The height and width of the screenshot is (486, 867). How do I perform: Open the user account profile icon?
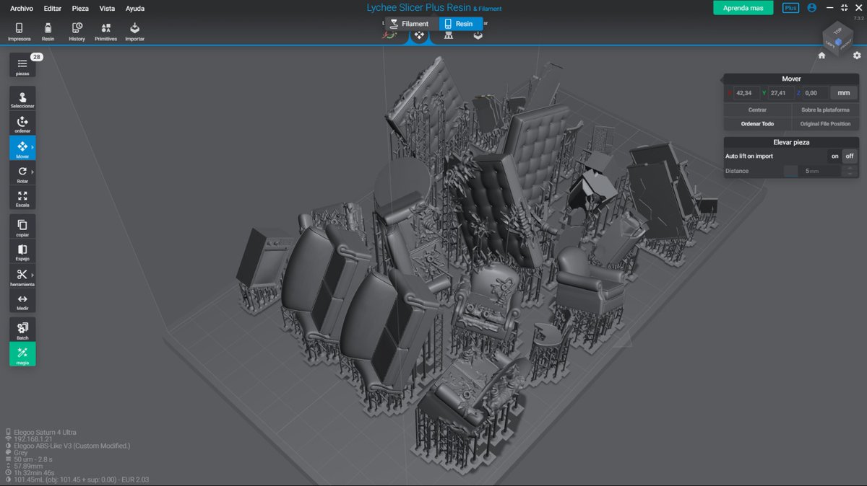(812, 8)
